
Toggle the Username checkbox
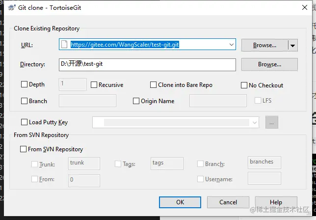pyautogui.click(x=200, y=179)
